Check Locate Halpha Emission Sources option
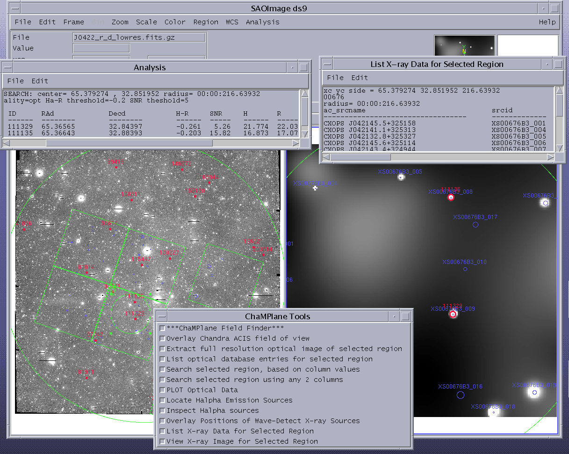Screen dimensions: 569x454 click(x=162, y=400)
